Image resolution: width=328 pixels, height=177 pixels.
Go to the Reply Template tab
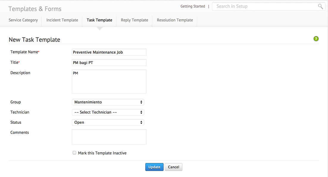pyautogui.click(x=135, y=20)
